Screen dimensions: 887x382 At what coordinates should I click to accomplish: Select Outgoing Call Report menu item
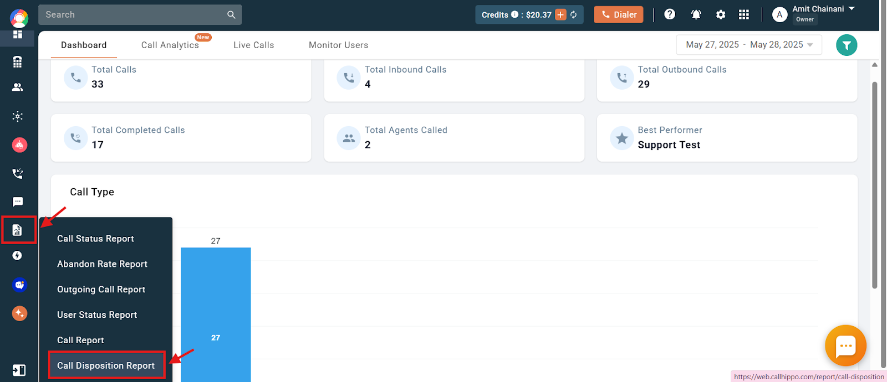point(101,290)
